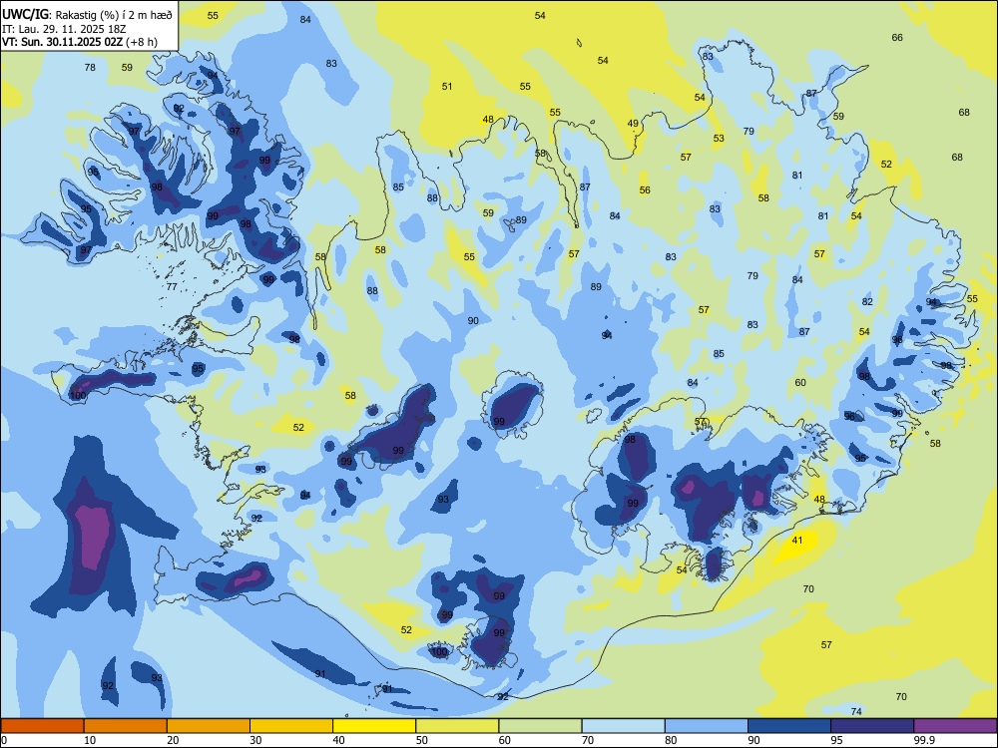Select the '30' legend scale label

255,740
